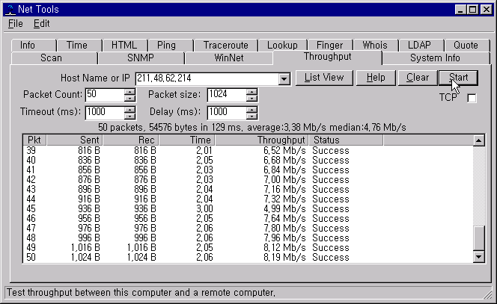497x304 pixels.
Task: Switch to the Info tab
Action: coord(34,46)
